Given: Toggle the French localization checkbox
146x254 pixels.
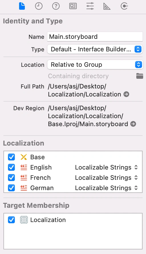Looking at the screenshot, I should (11, 178).
